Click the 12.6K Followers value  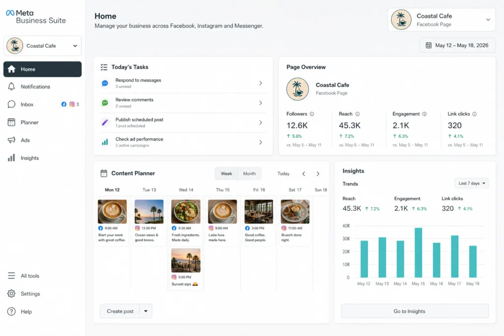tap(297, 125)
